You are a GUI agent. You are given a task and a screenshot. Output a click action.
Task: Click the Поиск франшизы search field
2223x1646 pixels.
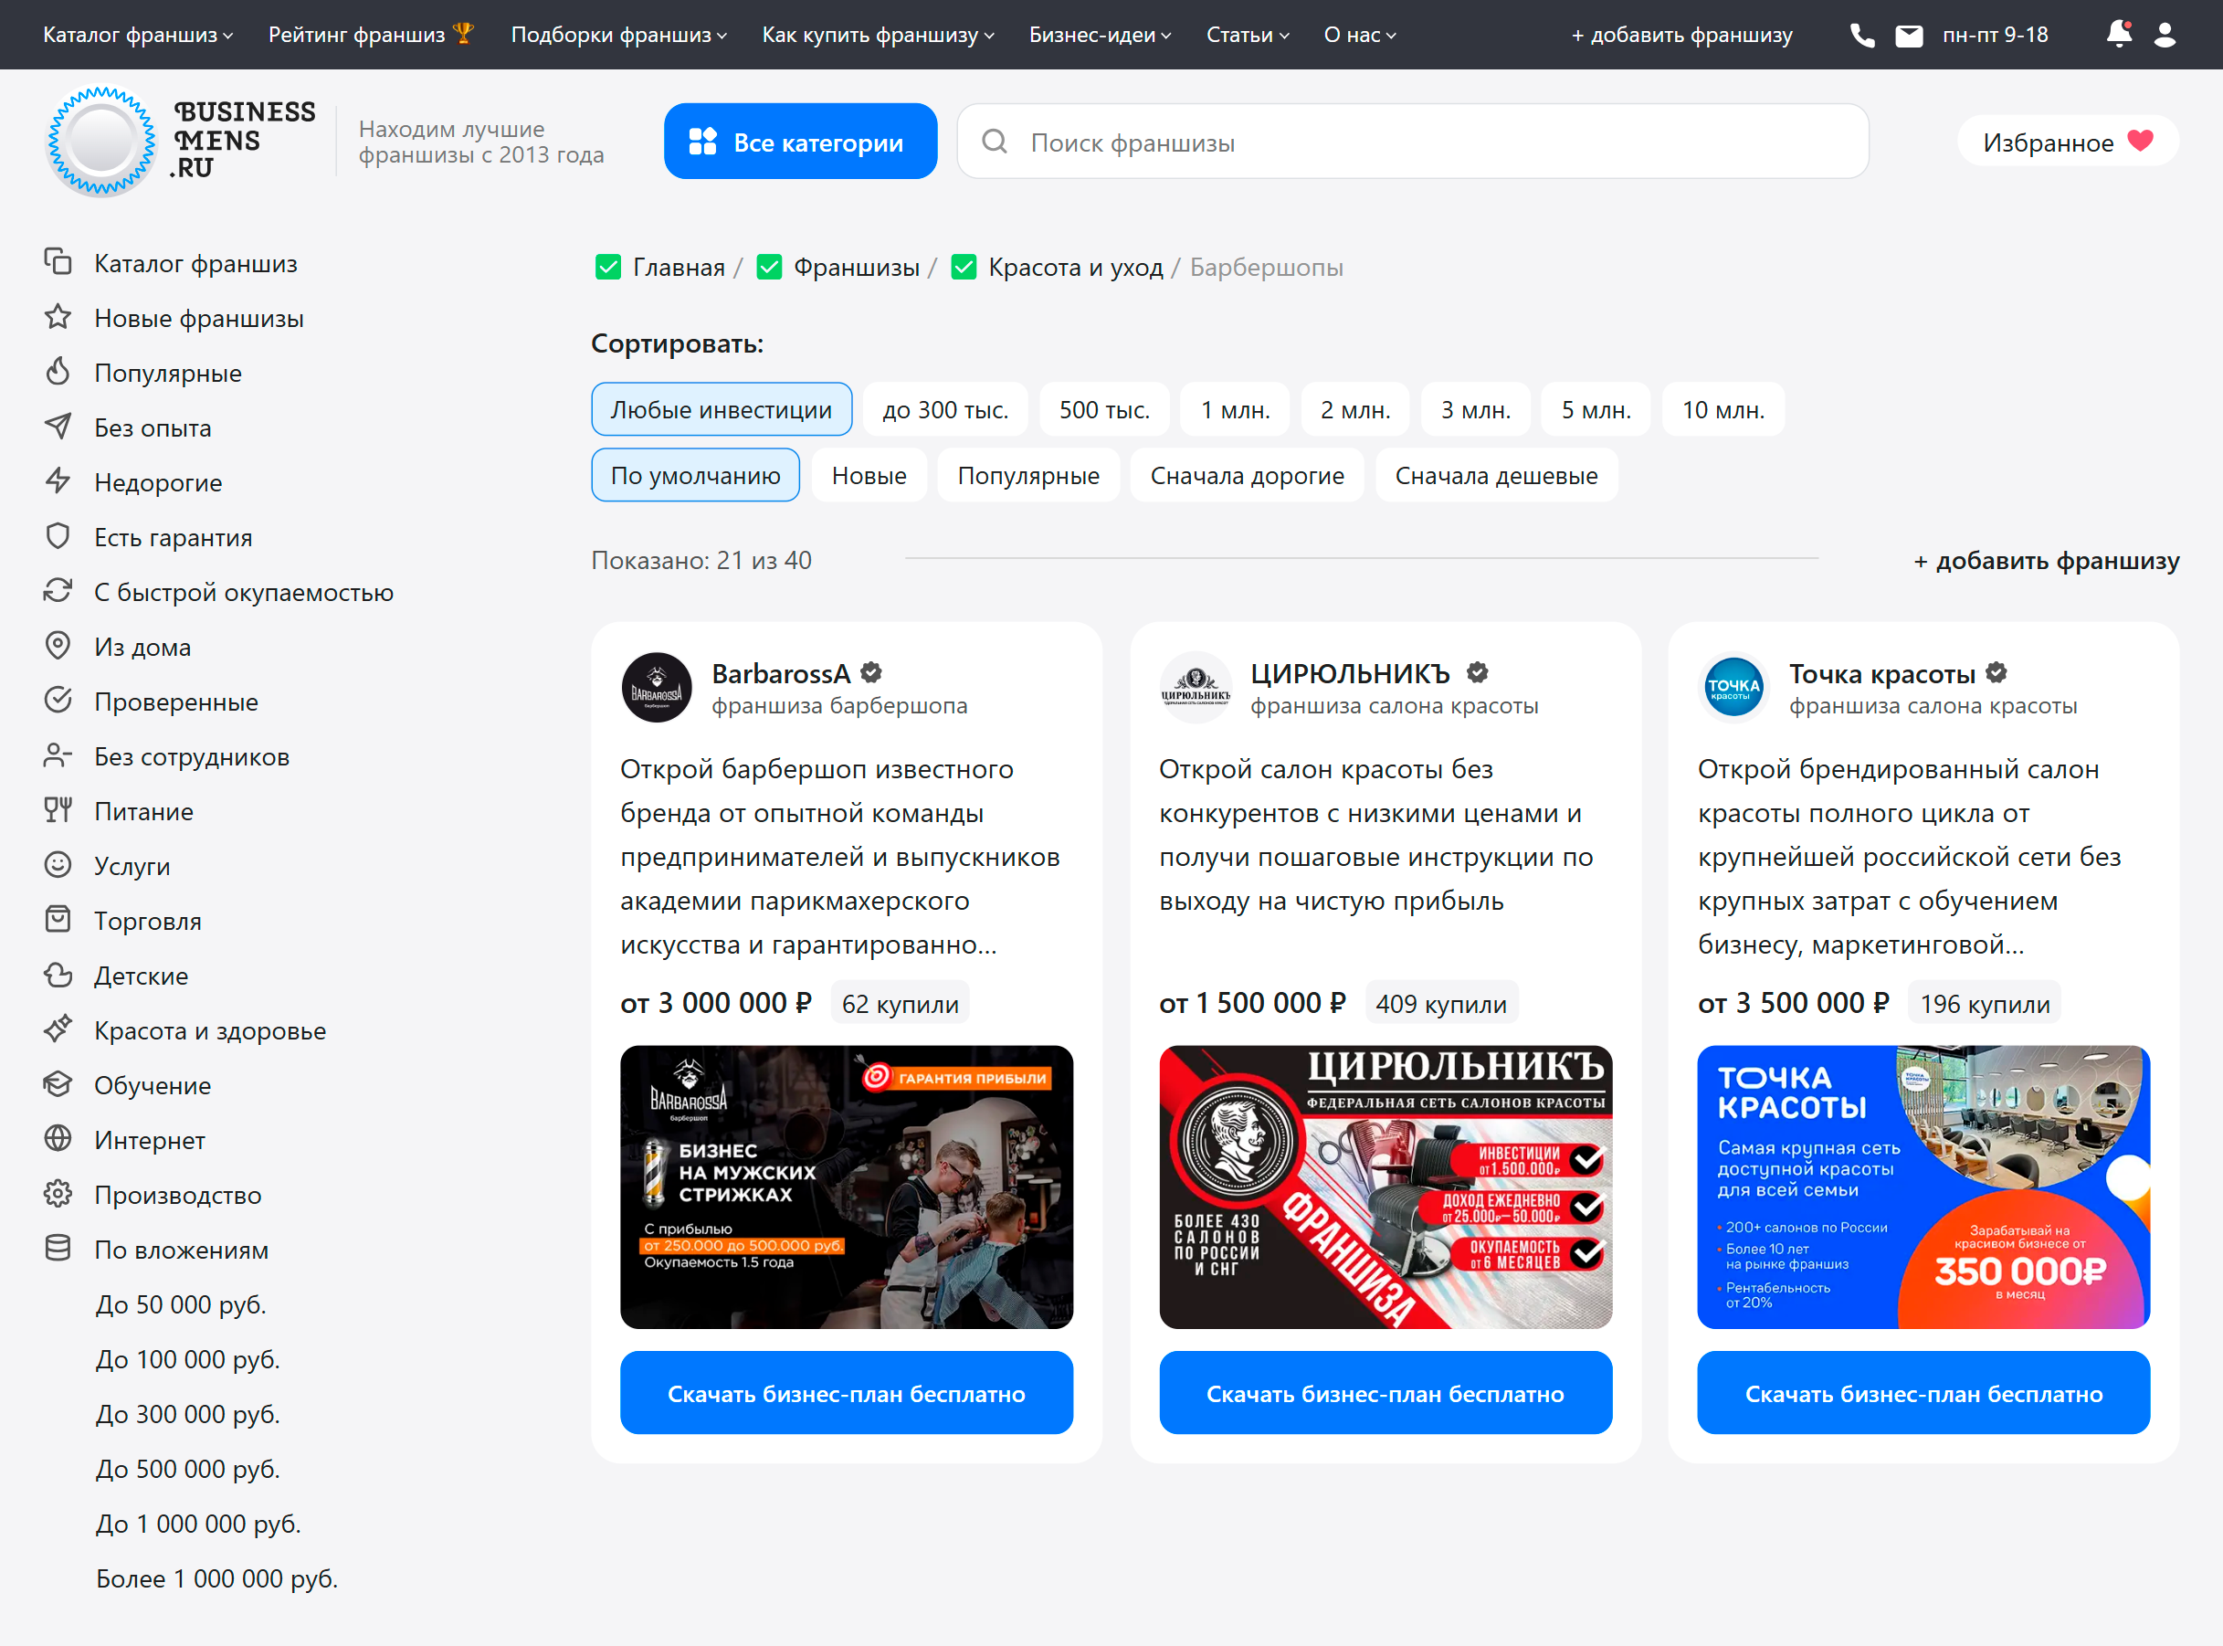pos(1412,142)
